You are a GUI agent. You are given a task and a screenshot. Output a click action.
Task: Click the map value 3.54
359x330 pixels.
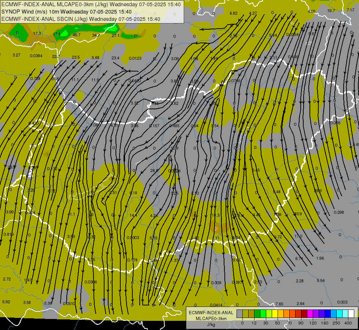pos(215,126)
